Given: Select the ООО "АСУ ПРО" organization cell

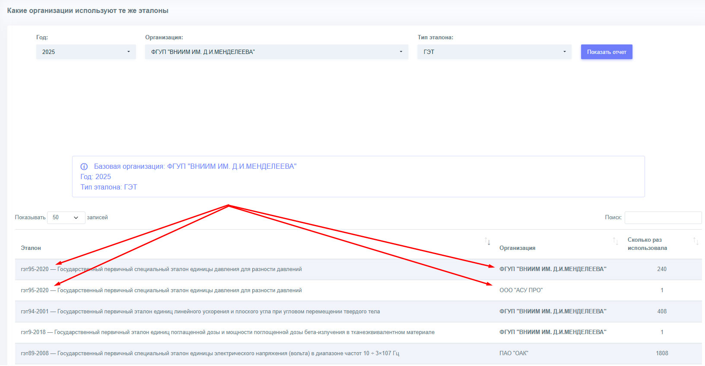Looking at the screenshot, I should point(521,290).
